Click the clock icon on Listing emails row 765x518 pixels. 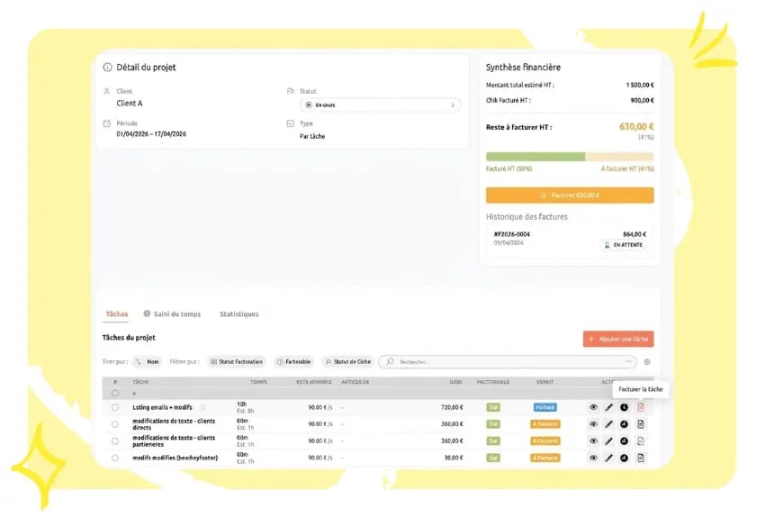pyautogui.click(x=625, y=407)
